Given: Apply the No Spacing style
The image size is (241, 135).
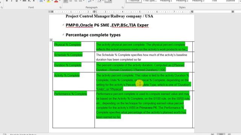Looking at the screenshot, I should tap(150, 1).
